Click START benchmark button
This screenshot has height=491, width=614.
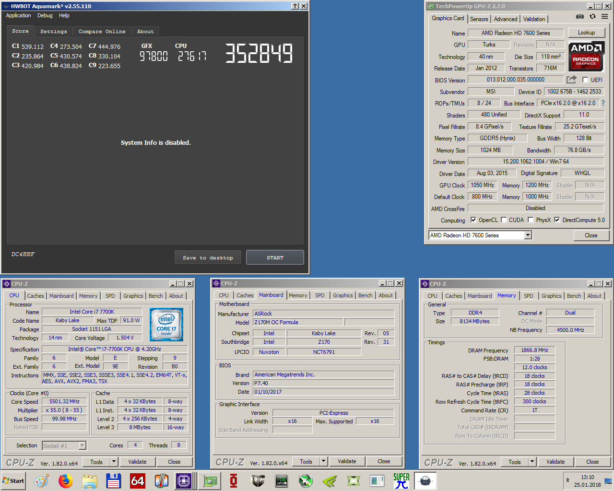(275, 257)
